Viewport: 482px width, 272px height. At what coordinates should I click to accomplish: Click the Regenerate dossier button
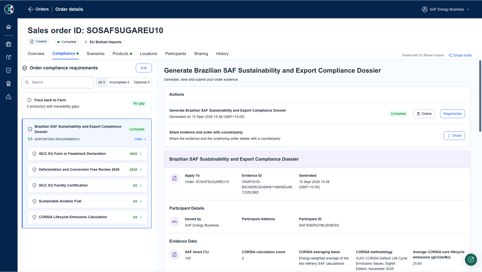click(x=452, y=114)
